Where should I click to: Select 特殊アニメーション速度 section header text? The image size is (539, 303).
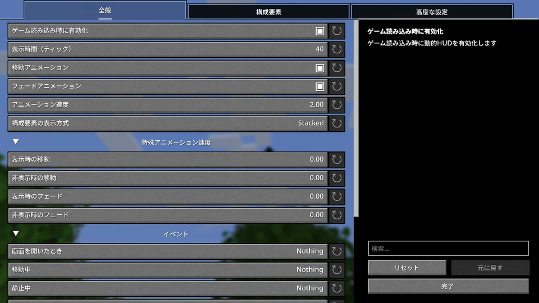(176, 142)
